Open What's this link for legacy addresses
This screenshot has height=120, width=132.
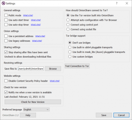pyautogui.click(x=37, y=41)
